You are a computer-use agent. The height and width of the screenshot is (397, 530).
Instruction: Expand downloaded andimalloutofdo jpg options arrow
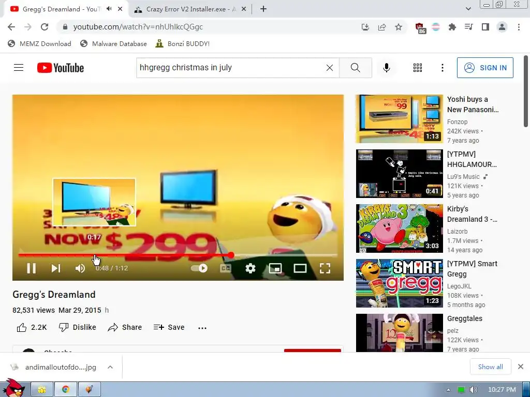pyautogui.click(x=110, y=367)
